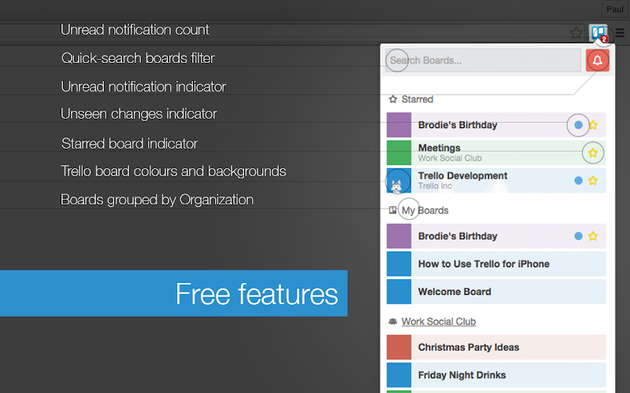Open notifications with the red bell button

[598, 61]
